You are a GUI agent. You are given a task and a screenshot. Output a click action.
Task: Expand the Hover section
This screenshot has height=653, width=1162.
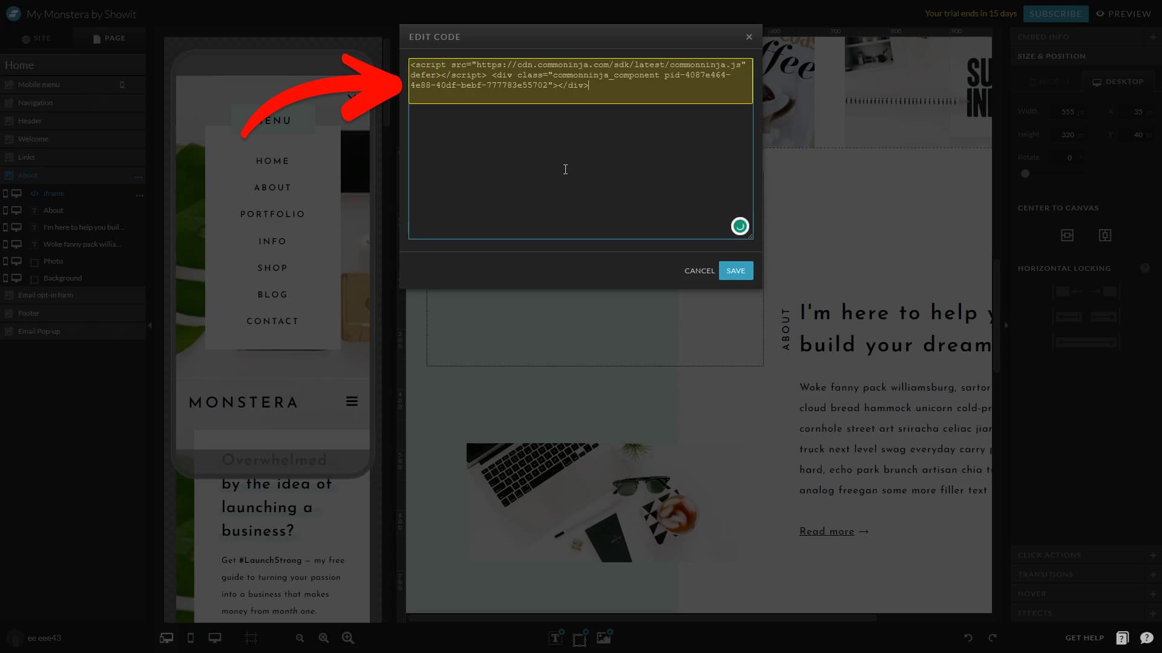point(1152,594)
